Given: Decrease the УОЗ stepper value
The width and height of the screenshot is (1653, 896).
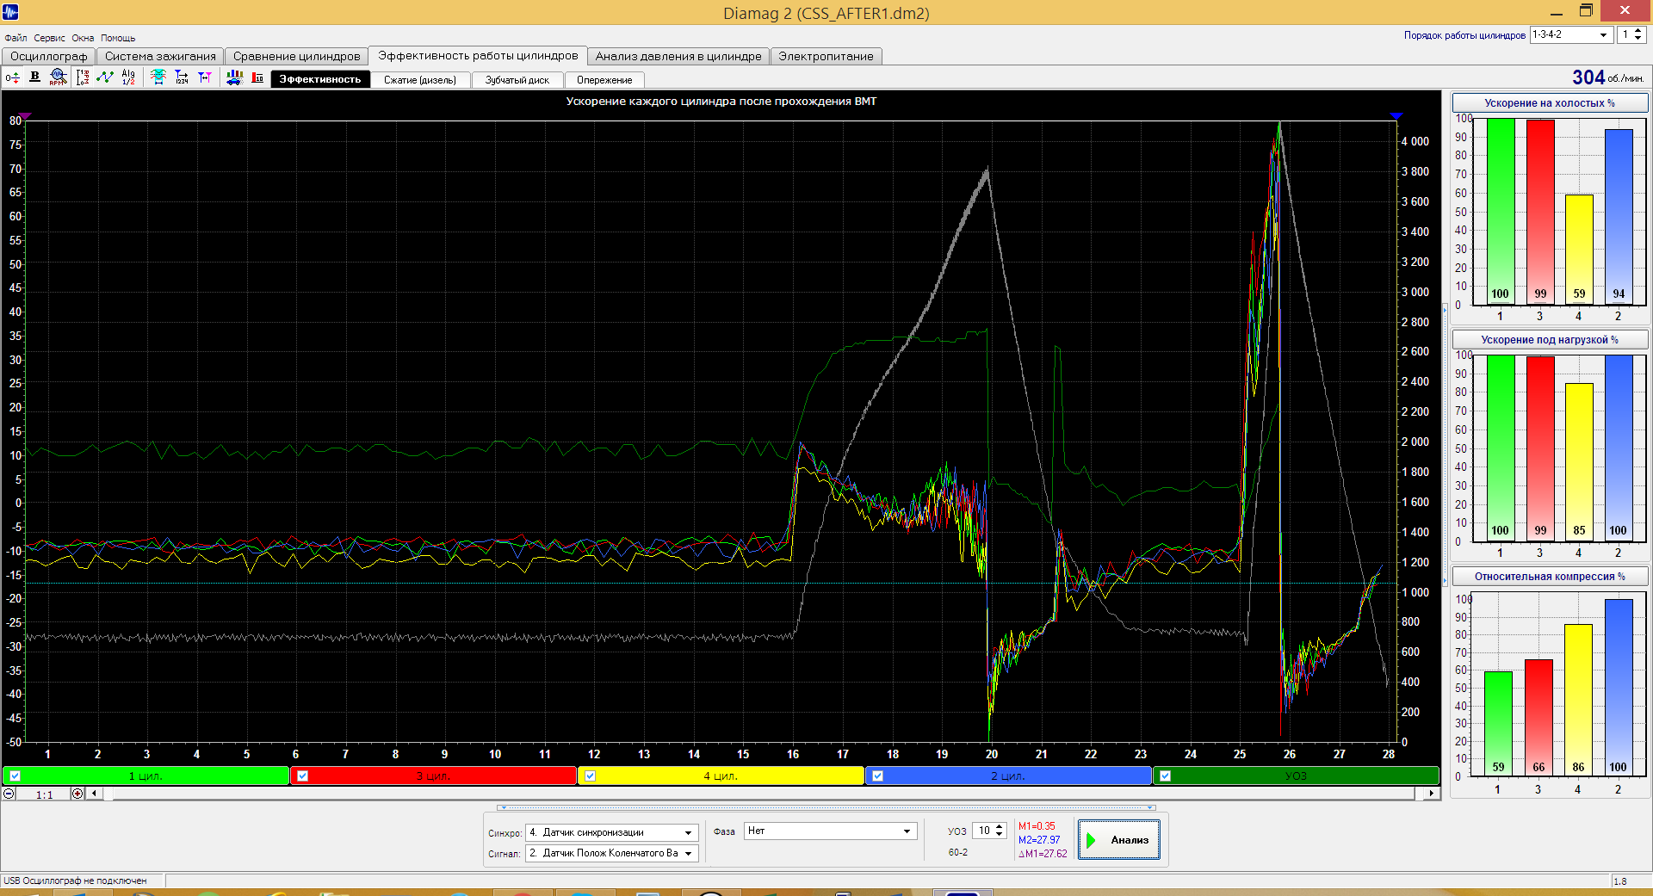Looking at the screenshot, I should point(1000,834).
